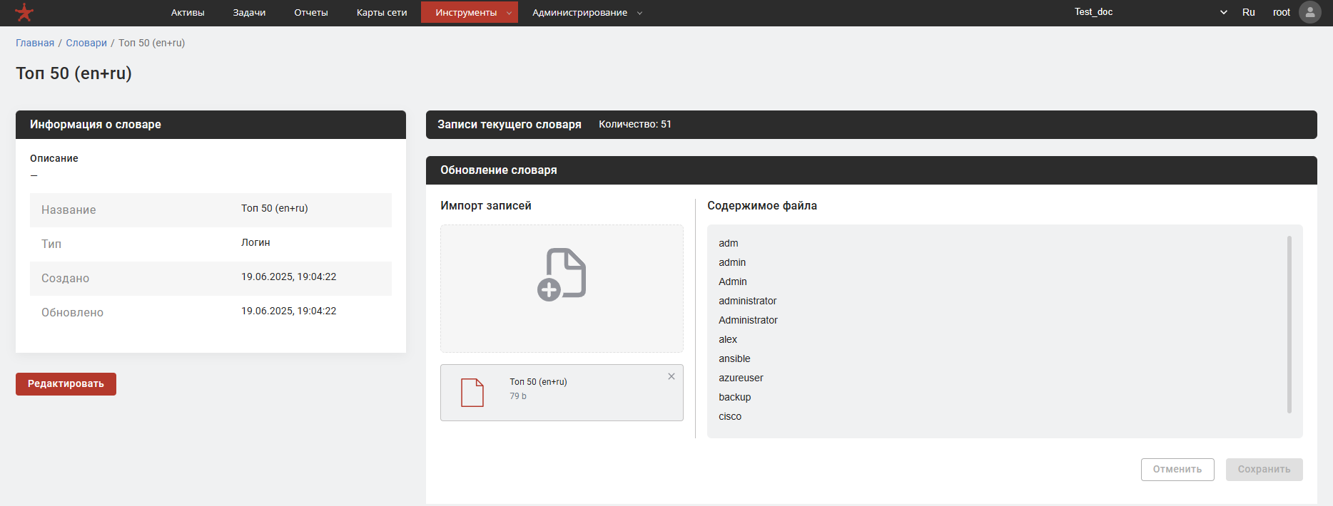The image size is (1333, 506).
Task: Click the Сохранить button
Action: click(x=1264, y=470)
